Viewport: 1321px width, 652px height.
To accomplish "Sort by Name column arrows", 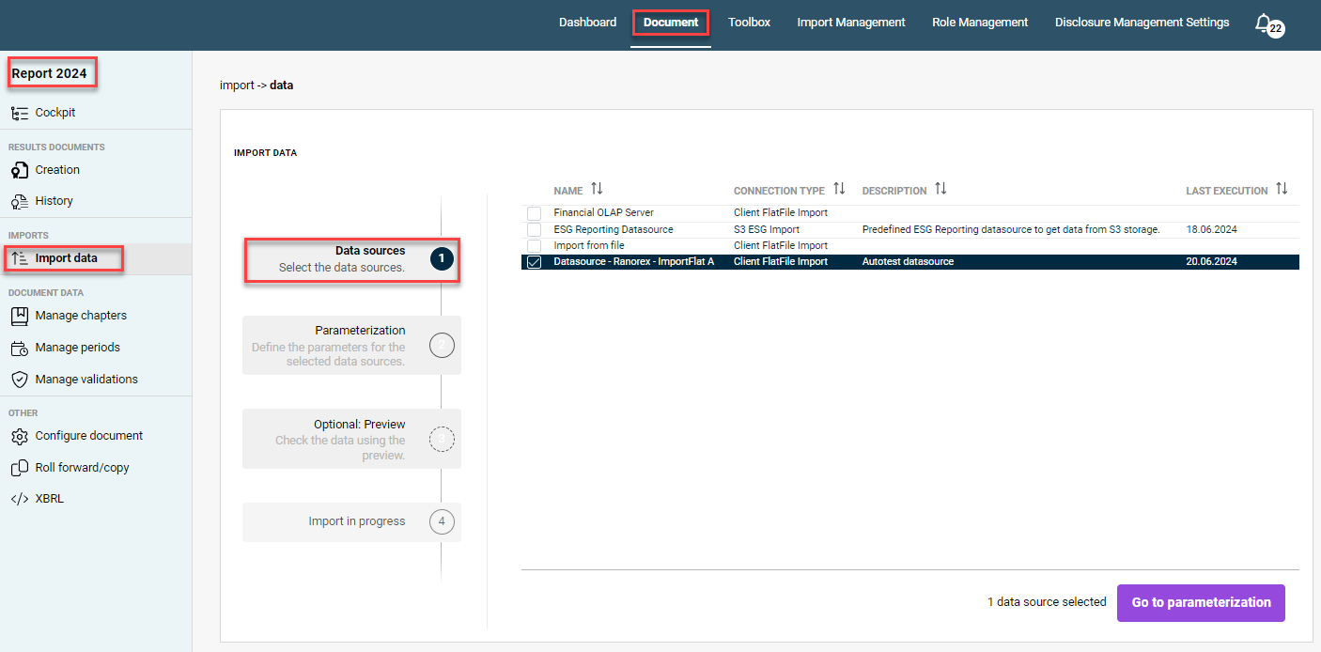I will (597, 189).
